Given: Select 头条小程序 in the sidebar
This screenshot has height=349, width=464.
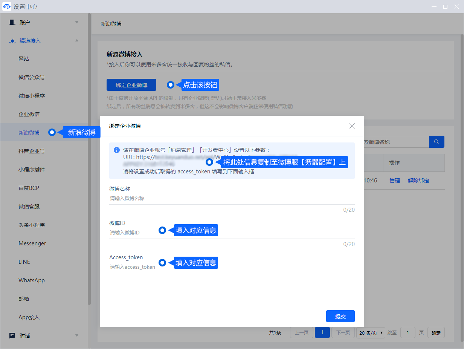Looking at the screenshot, I should (32, 225).
